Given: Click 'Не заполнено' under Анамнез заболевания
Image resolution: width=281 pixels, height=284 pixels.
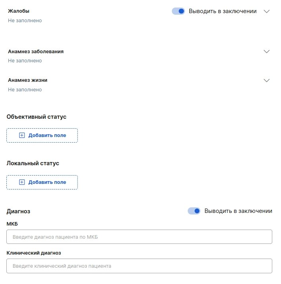Looking at the screenshot, I should pyautogui.click(x=25, y=61).
